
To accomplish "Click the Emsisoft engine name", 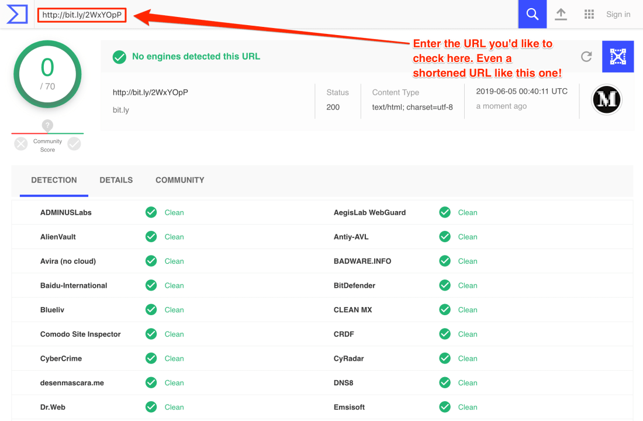I will point(349,407).
